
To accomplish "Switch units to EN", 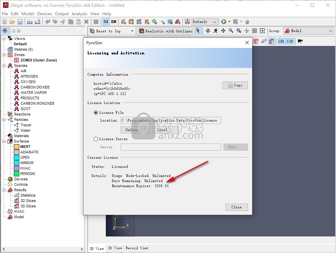I will 114,22.
